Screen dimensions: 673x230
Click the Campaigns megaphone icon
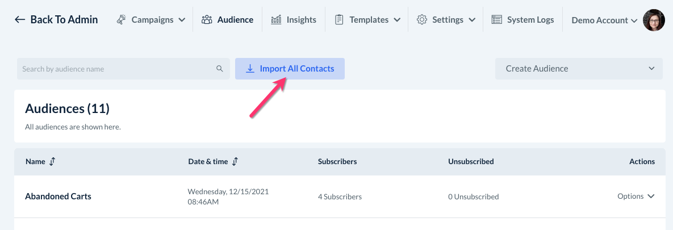click(122, 20)
